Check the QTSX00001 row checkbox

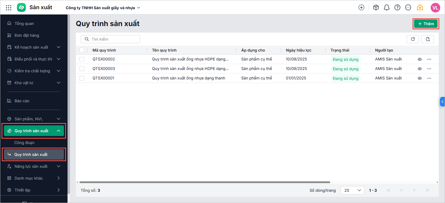(82, 78)
